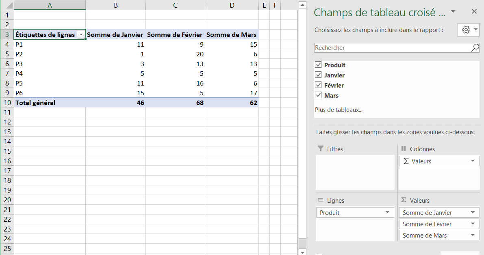Expand the Somme de Mars value dropdown
The width and height of the screenshot is (484, 255).
pos(473,235)
